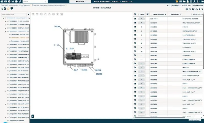Open JOYSTICK tree page
The height and width of the screenshot is (123, 204).
point(20,35)
